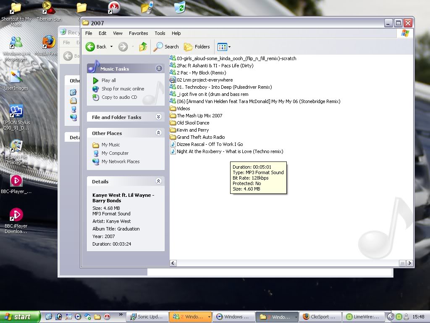
Task: Open My Network Places link
Action: point(121,161)
